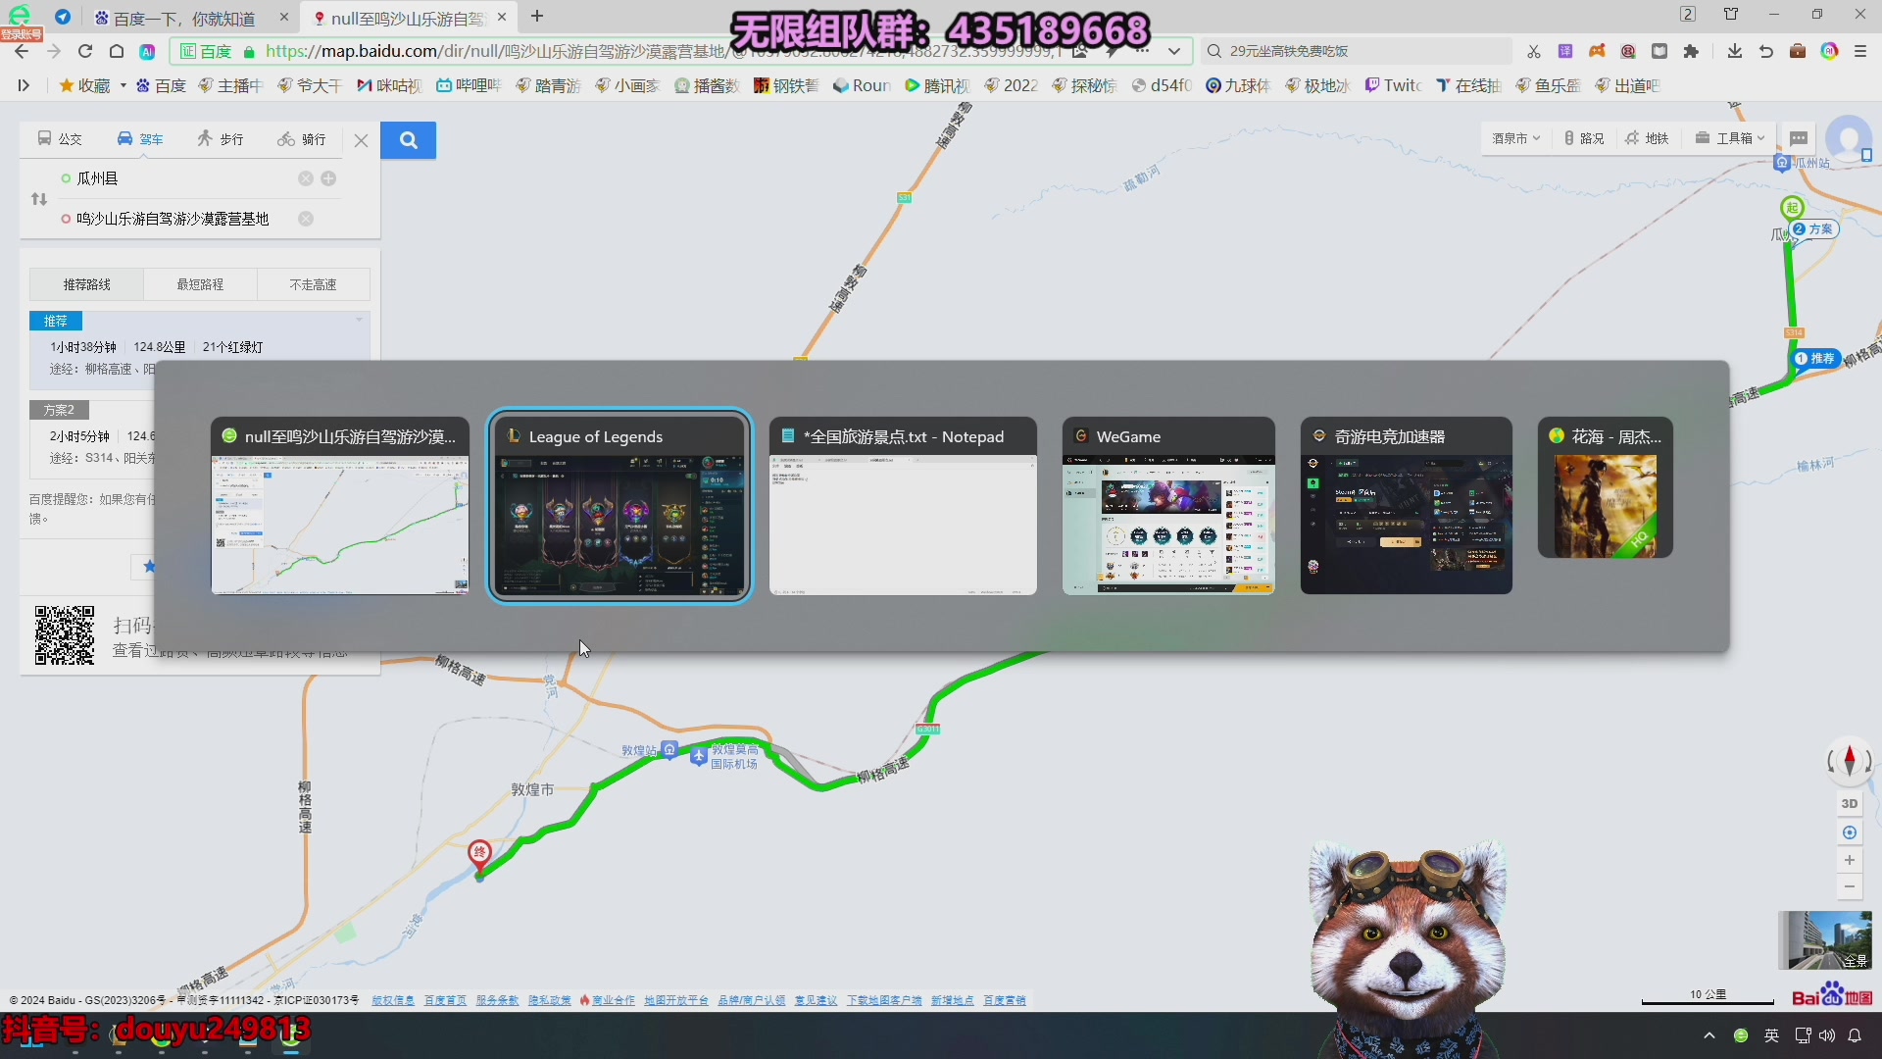Click the blue map search button
1882x1059 pixels.
coord(408,140)
